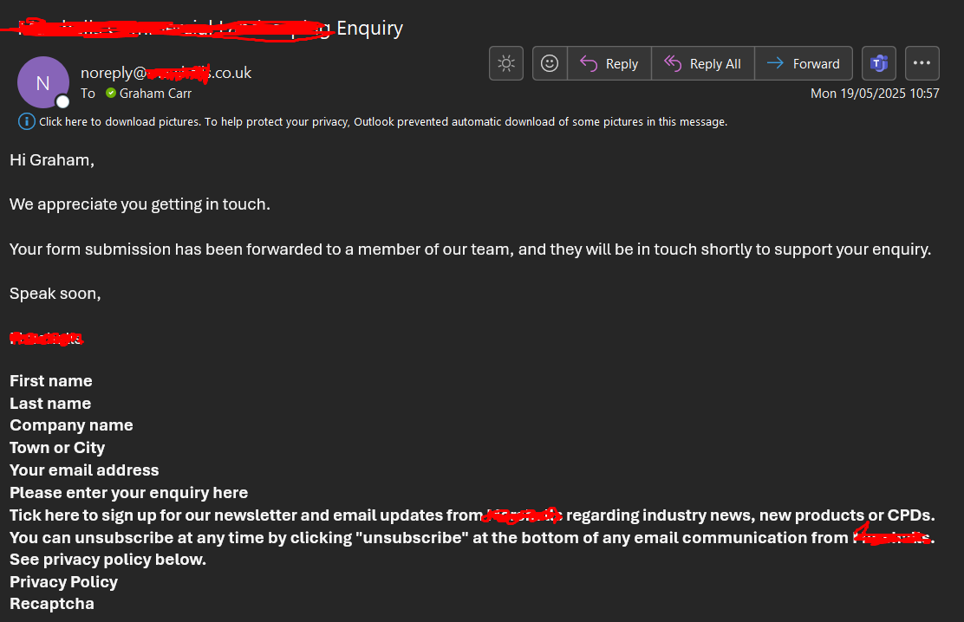Share the email to Teams
The width and height of the screenshot is (964, 622).
(x=878, y=63)
